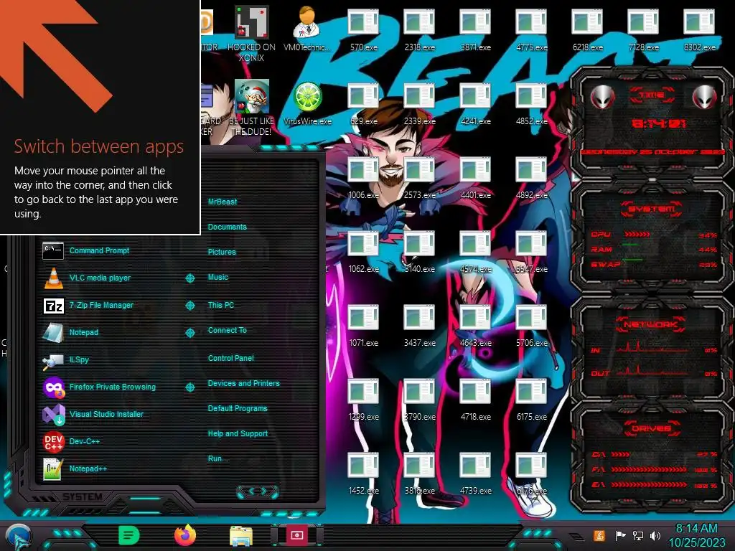Screen dimensions: 735x551
Task: Select the 3437.exe desktop file
Action: (x=419, y=325)
